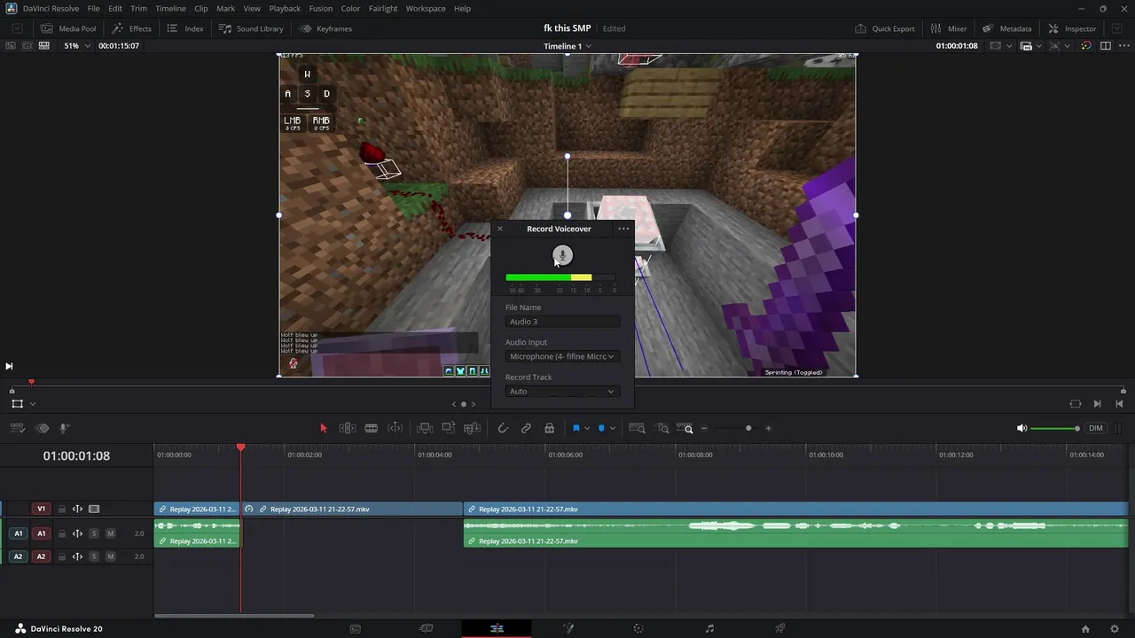Viewport: 1135px width, 638px height.
Task: Open the Effects panel
Action: coord(131,28)
